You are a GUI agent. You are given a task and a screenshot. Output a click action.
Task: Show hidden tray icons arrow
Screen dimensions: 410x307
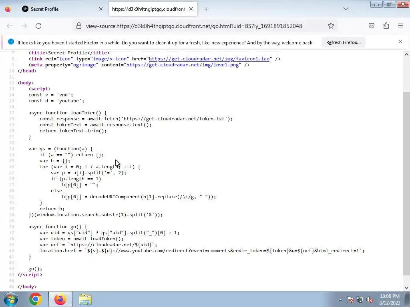[x=340, y=300]
